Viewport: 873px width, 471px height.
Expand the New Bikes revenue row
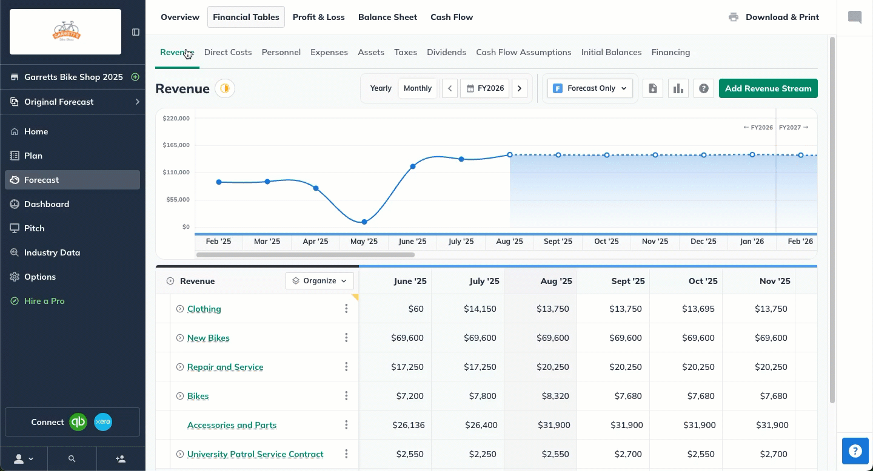coord(180,338)
